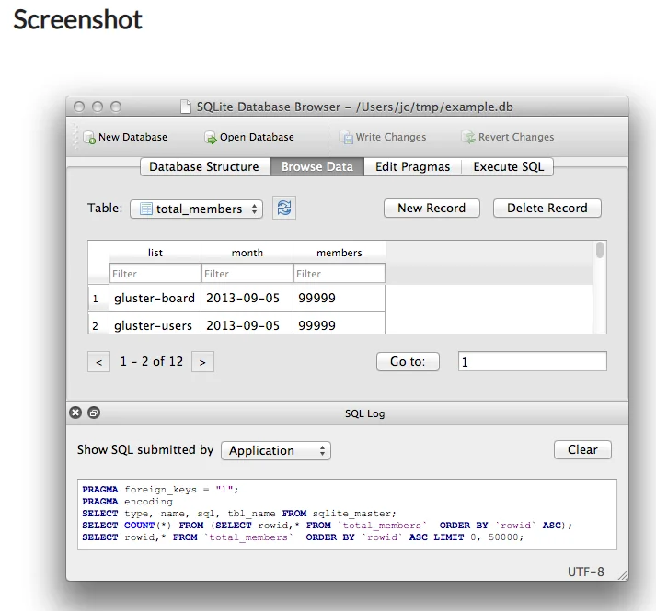Image resolution: width=656 pixels, height=611 pixels.
Task: Select the 99999 cell in row 2
Action: coord(340,323)
